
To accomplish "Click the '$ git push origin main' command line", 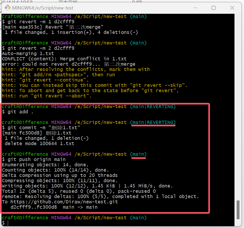I will click(x=34, y=159).
